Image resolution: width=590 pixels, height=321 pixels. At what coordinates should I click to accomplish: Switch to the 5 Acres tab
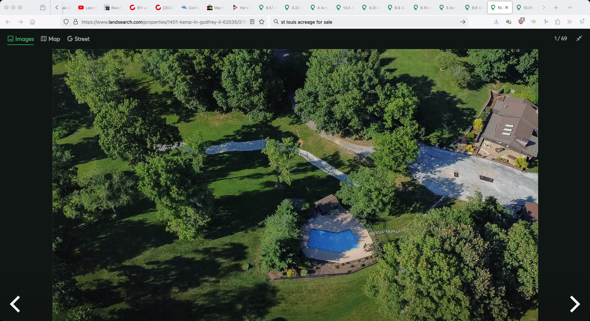tap(448, 7)
